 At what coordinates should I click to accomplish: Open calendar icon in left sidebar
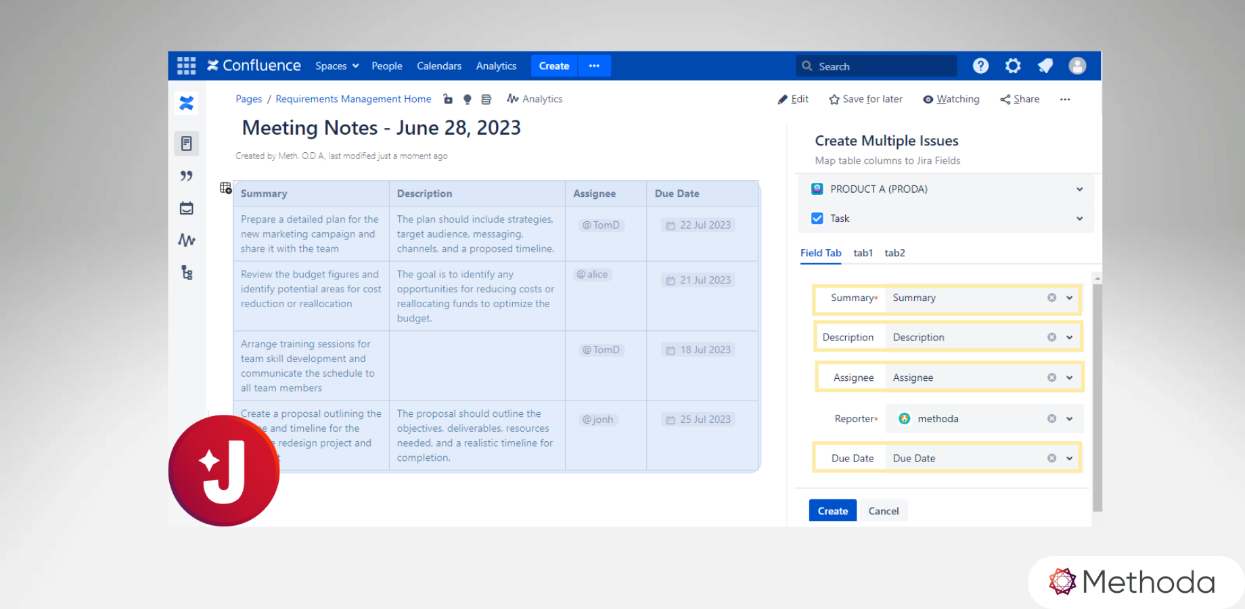(187, 208)
